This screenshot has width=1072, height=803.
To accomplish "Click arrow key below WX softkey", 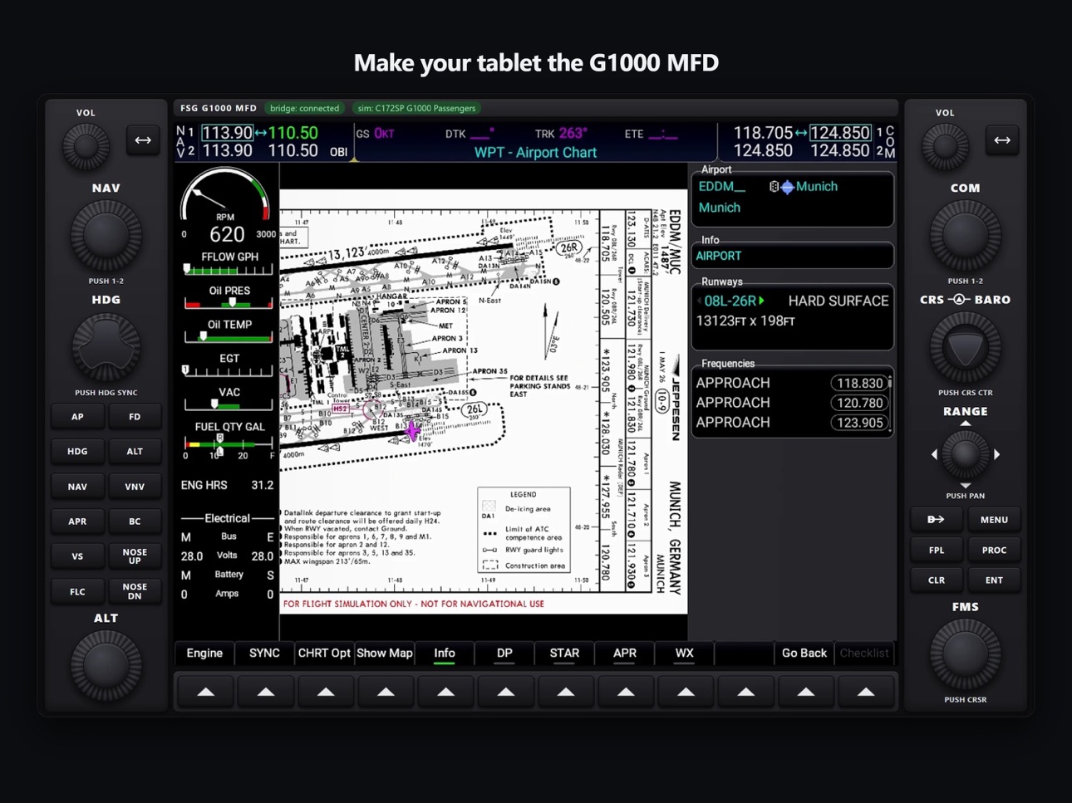I will pos(686,691).
